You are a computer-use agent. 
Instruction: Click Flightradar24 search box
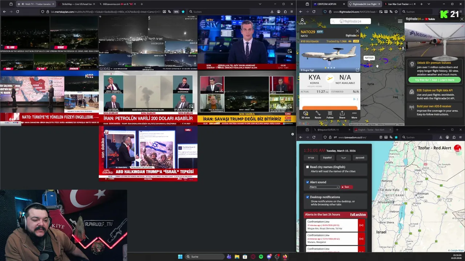click(x=350, y=21)
